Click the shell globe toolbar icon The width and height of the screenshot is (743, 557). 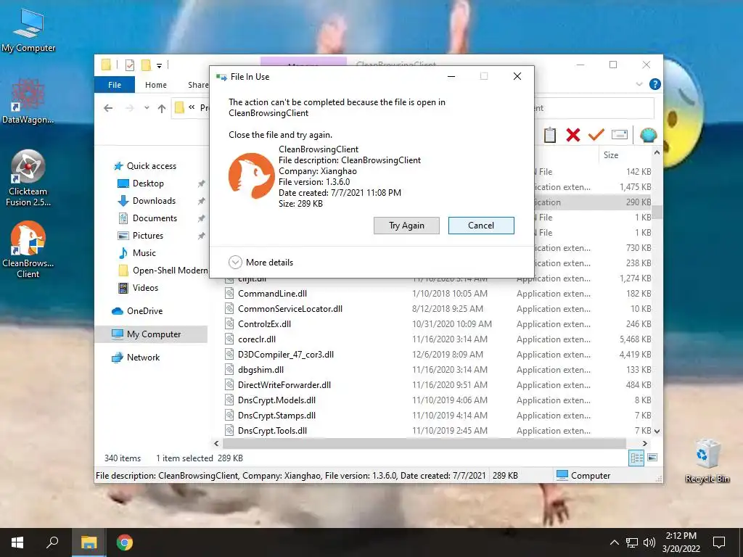coord(648,135)
